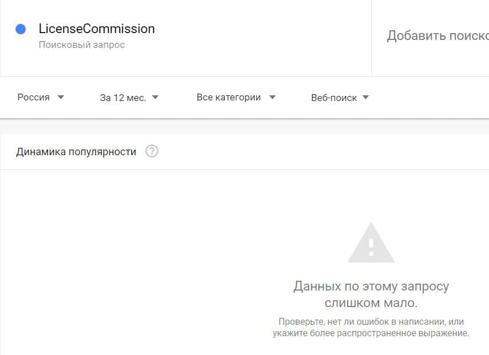Open the Все категории category filter
489x355 pixels.
pos(236,98)
